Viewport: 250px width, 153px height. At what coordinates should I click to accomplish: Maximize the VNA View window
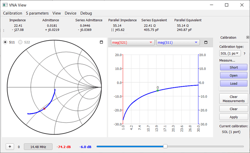(x=226, y=5)
